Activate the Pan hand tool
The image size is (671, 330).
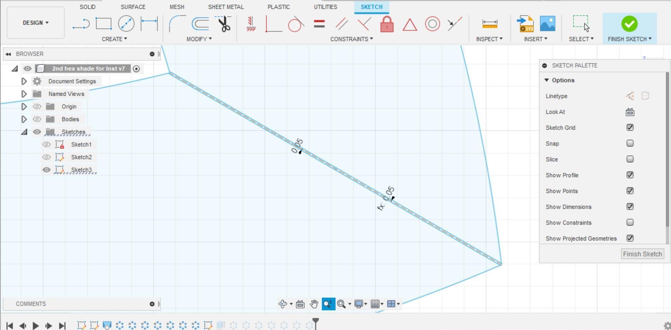point(314,304)
